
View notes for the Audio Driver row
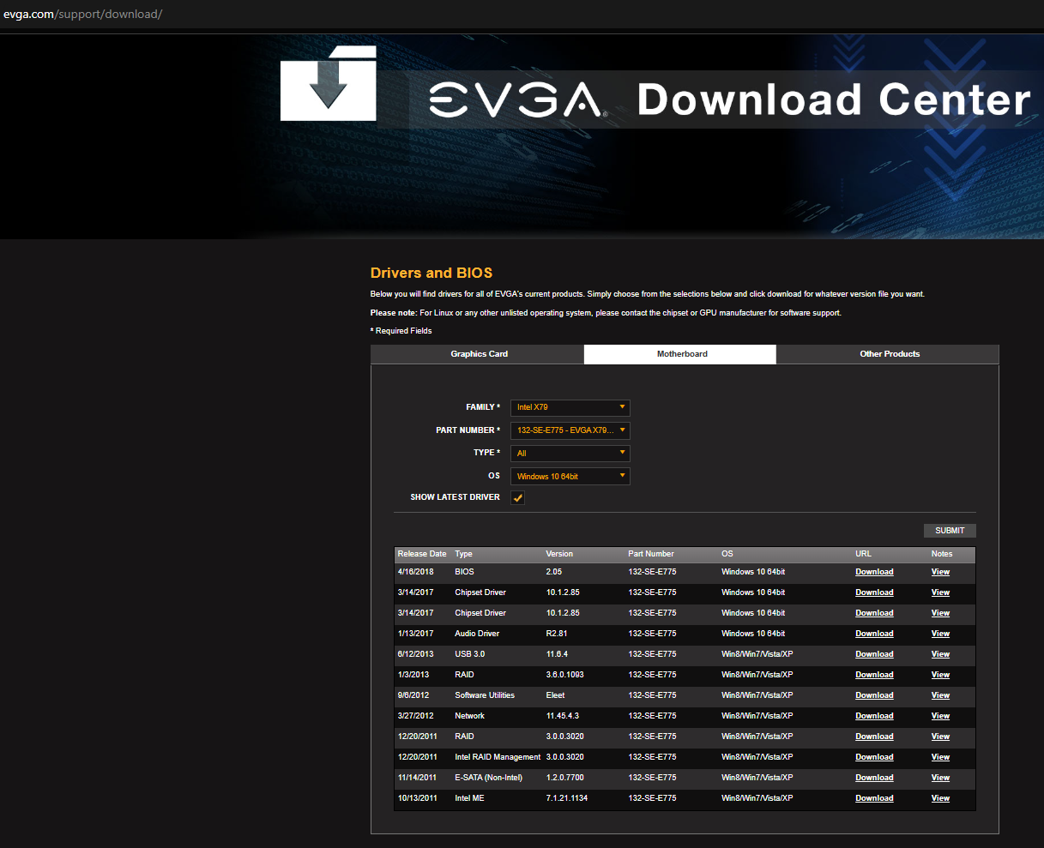(940, 634)
